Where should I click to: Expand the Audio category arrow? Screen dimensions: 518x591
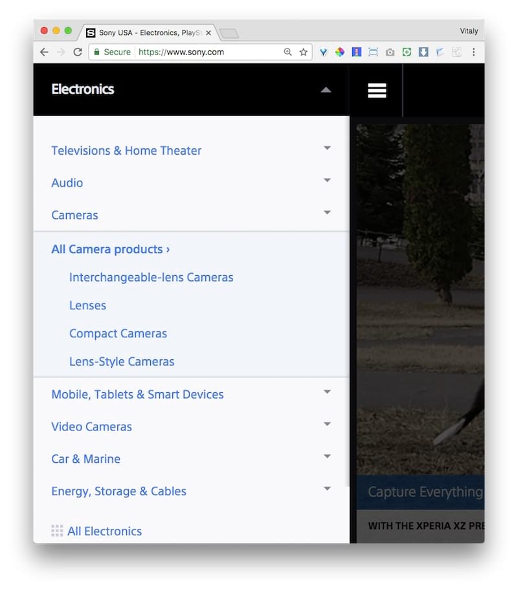click(x=327, y=181)
